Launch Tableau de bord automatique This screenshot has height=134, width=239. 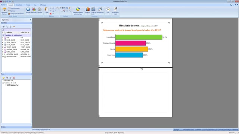pyautogui.click(x=78, y=11)
